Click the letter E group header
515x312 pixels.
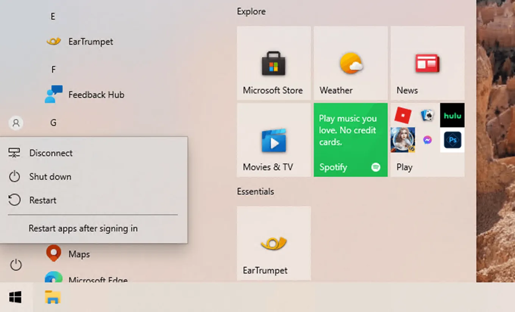tap(53, 17)
